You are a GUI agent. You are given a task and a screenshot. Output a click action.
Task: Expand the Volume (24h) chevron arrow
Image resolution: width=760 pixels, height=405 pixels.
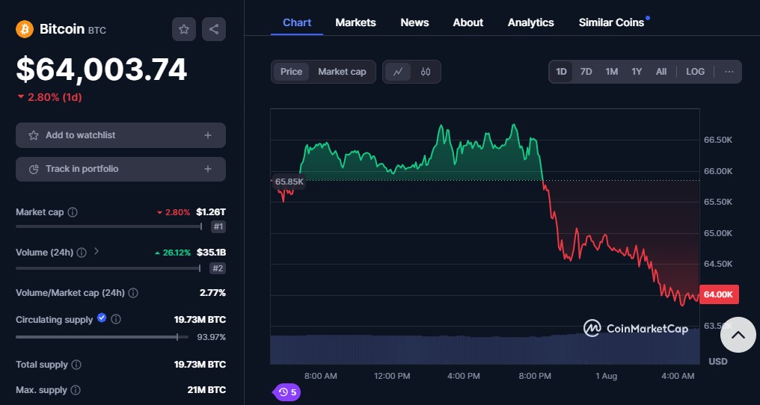click(96, 251)
